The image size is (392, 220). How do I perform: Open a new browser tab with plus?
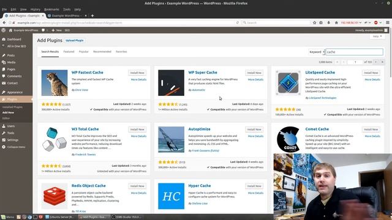92,15
